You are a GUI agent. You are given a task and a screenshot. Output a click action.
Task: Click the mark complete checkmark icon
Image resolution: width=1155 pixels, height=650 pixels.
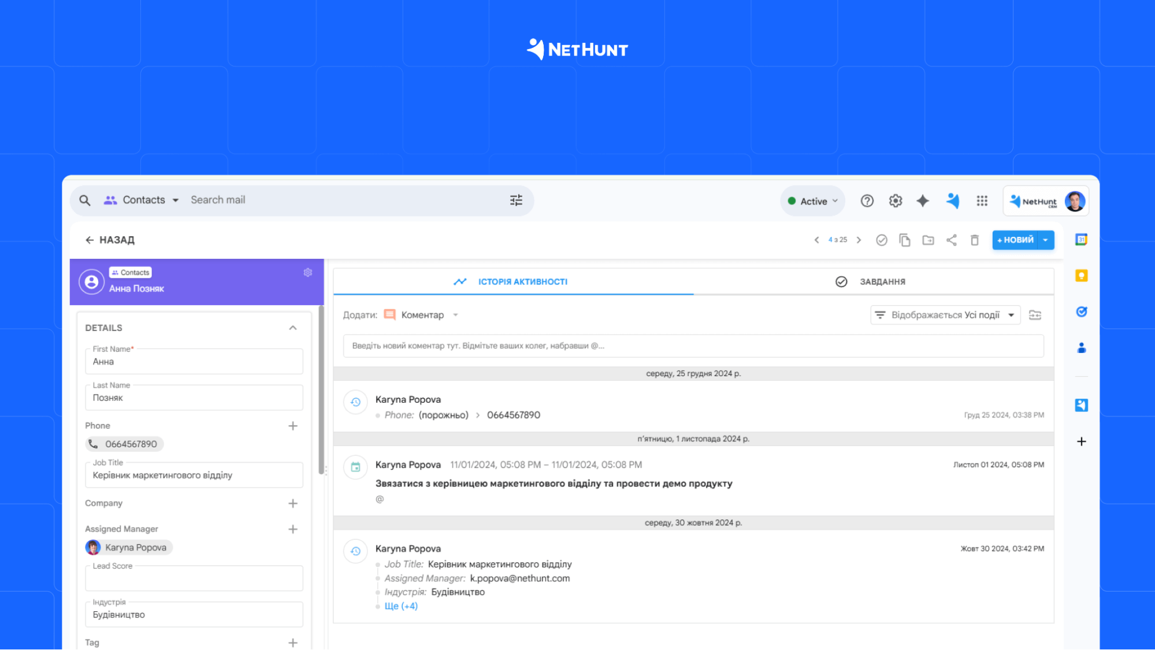click(881, 240)
